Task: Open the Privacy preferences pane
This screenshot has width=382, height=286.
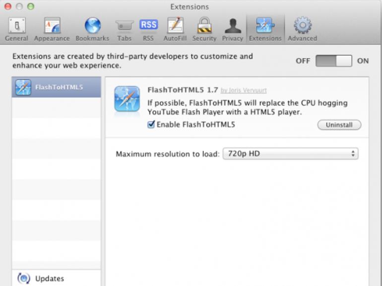Action: tap(232, 29)
